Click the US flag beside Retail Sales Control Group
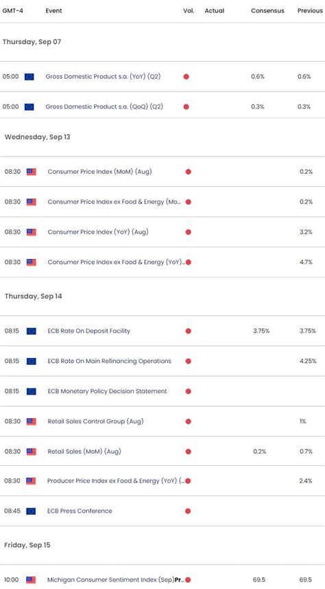Image resolution: width=325 pixels, height=589 pixels. coord(32,421)
